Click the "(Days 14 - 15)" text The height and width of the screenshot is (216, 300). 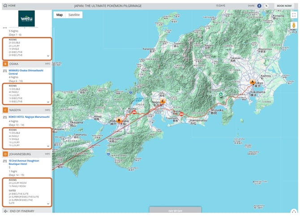17,175
